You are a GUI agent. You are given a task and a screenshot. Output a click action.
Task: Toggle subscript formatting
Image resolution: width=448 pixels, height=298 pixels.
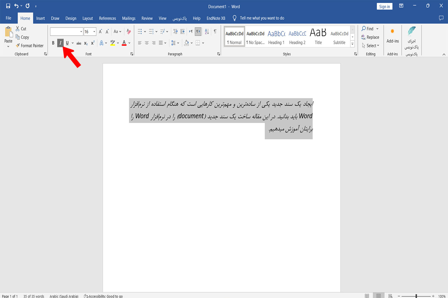pyautogui.click(x=86, y=43)
